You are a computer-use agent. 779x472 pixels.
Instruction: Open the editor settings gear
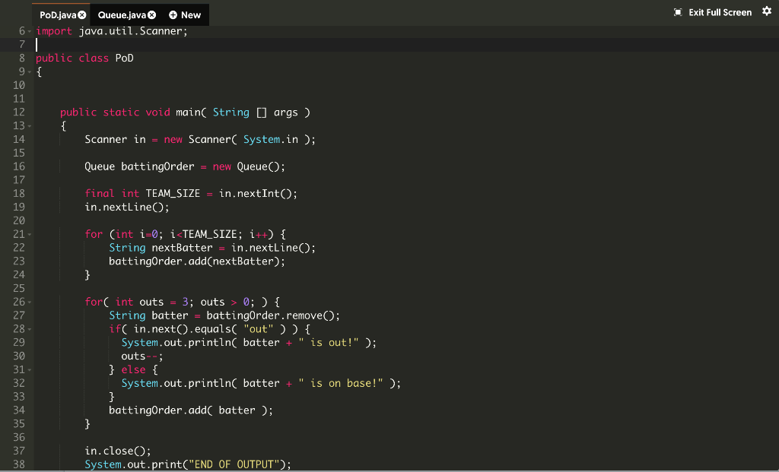point(767,11)
